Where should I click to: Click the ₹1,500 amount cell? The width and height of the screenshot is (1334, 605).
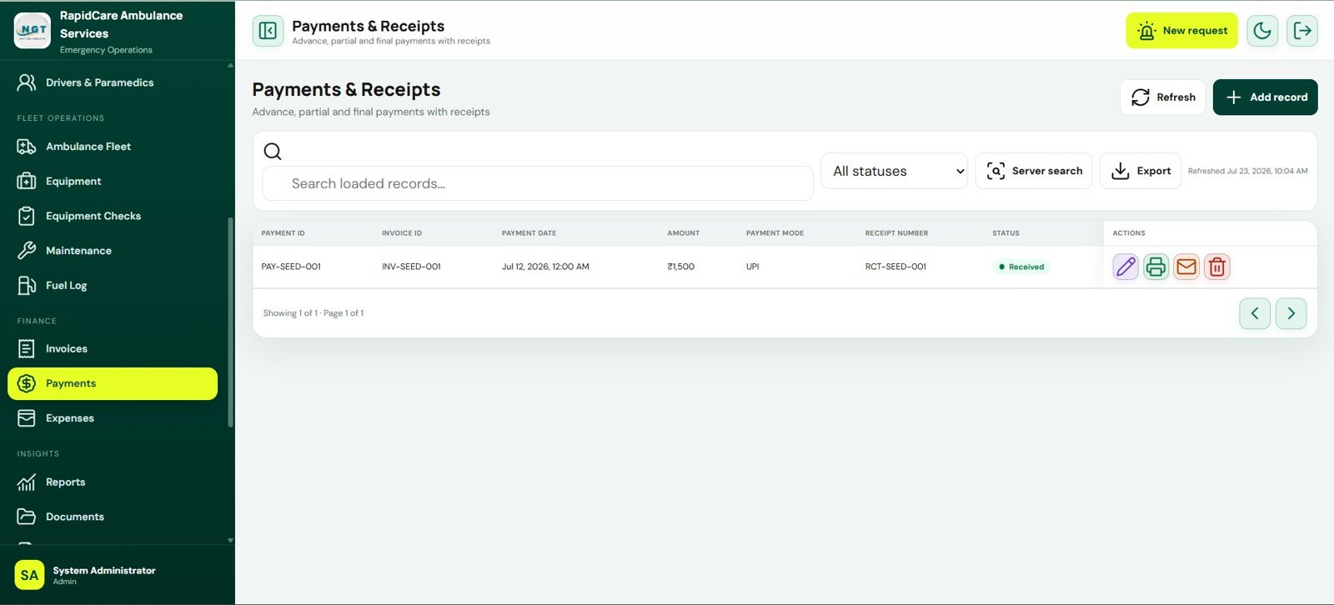680,267
